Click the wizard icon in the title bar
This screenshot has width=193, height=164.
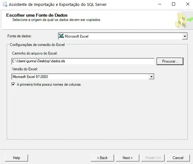point(5,4)
